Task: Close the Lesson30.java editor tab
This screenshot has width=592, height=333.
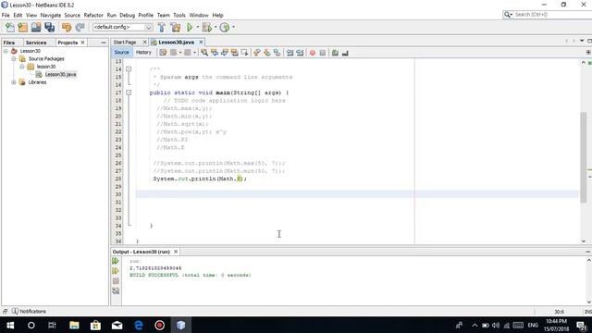Action: click(x=201, y=43)
